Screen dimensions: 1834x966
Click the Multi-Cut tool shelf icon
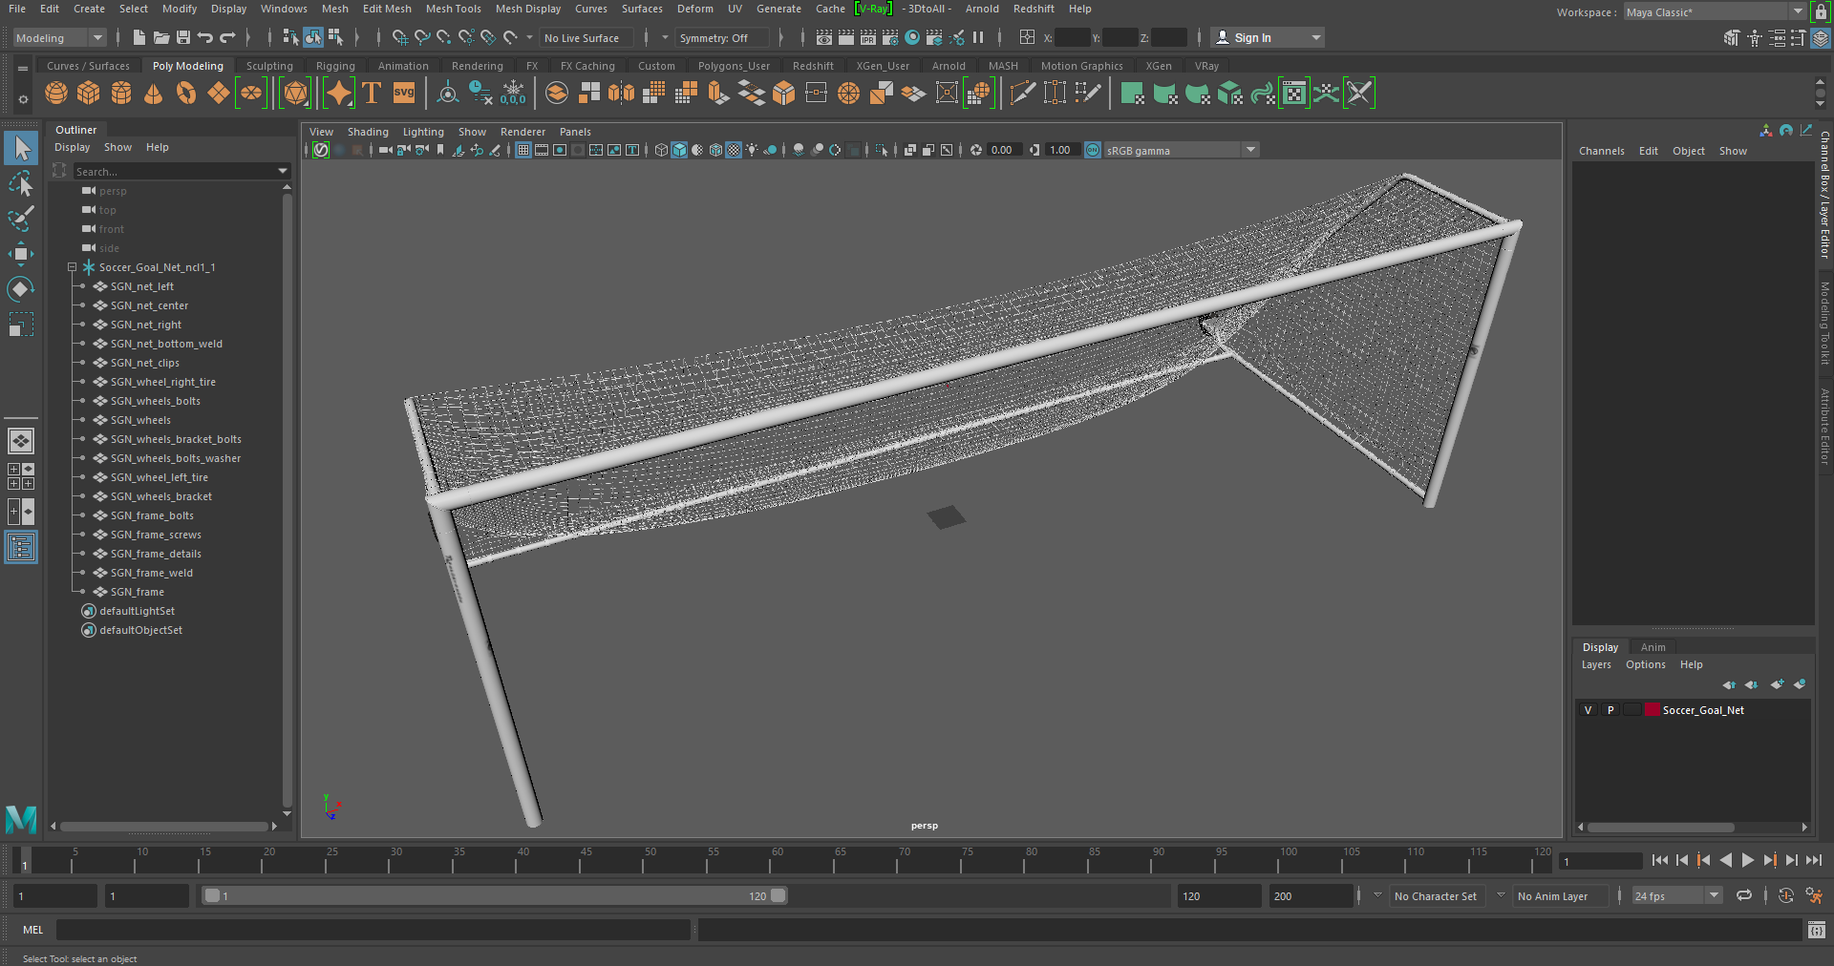point(1022,94)
